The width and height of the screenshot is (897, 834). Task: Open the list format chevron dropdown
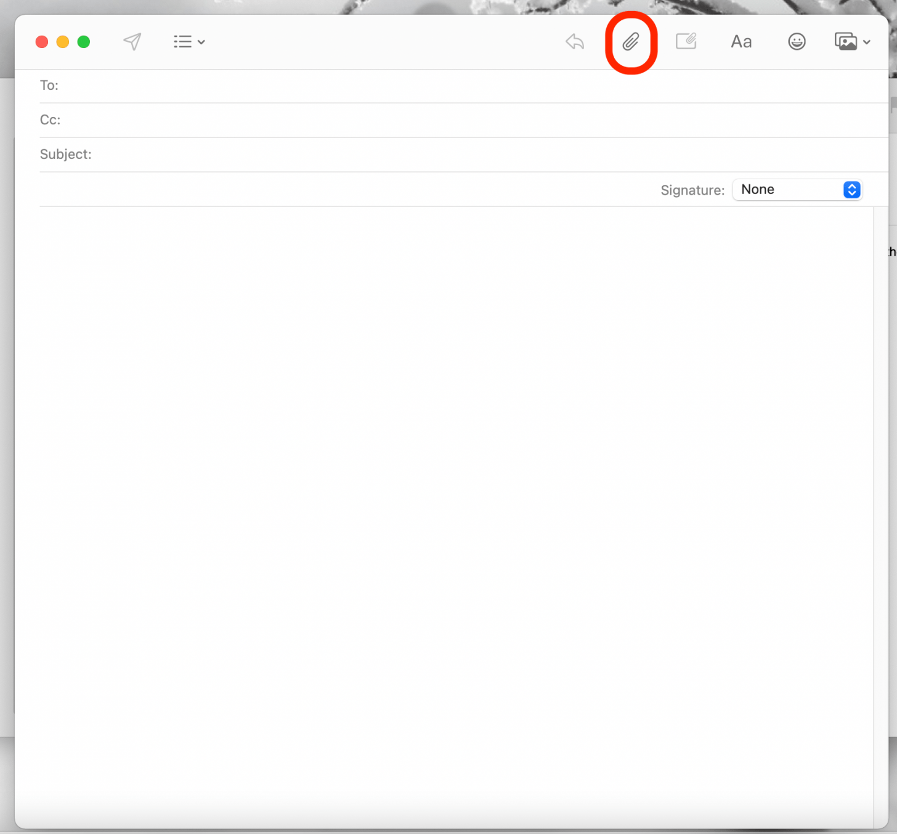tap(201, 43)
